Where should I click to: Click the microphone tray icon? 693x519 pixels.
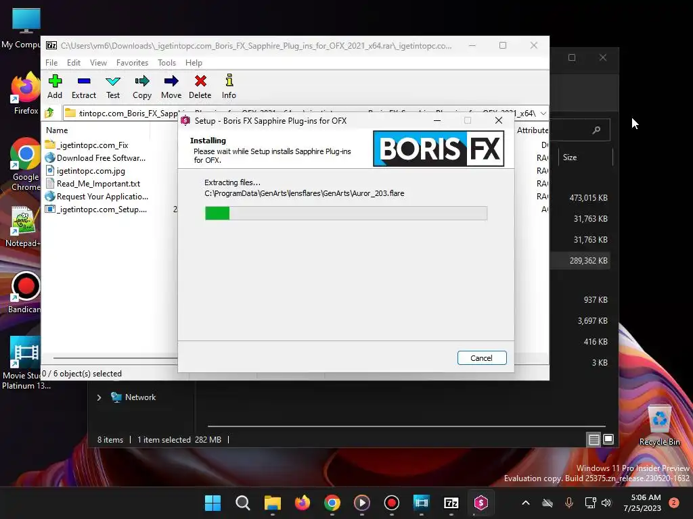[568, 503]
